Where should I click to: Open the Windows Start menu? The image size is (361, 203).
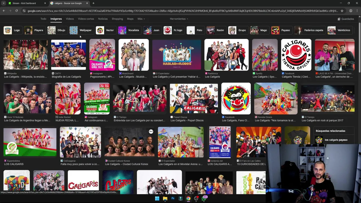157,198
